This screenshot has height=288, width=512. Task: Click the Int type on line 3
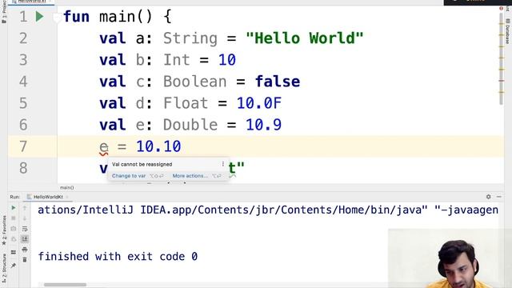coord(177,60)
